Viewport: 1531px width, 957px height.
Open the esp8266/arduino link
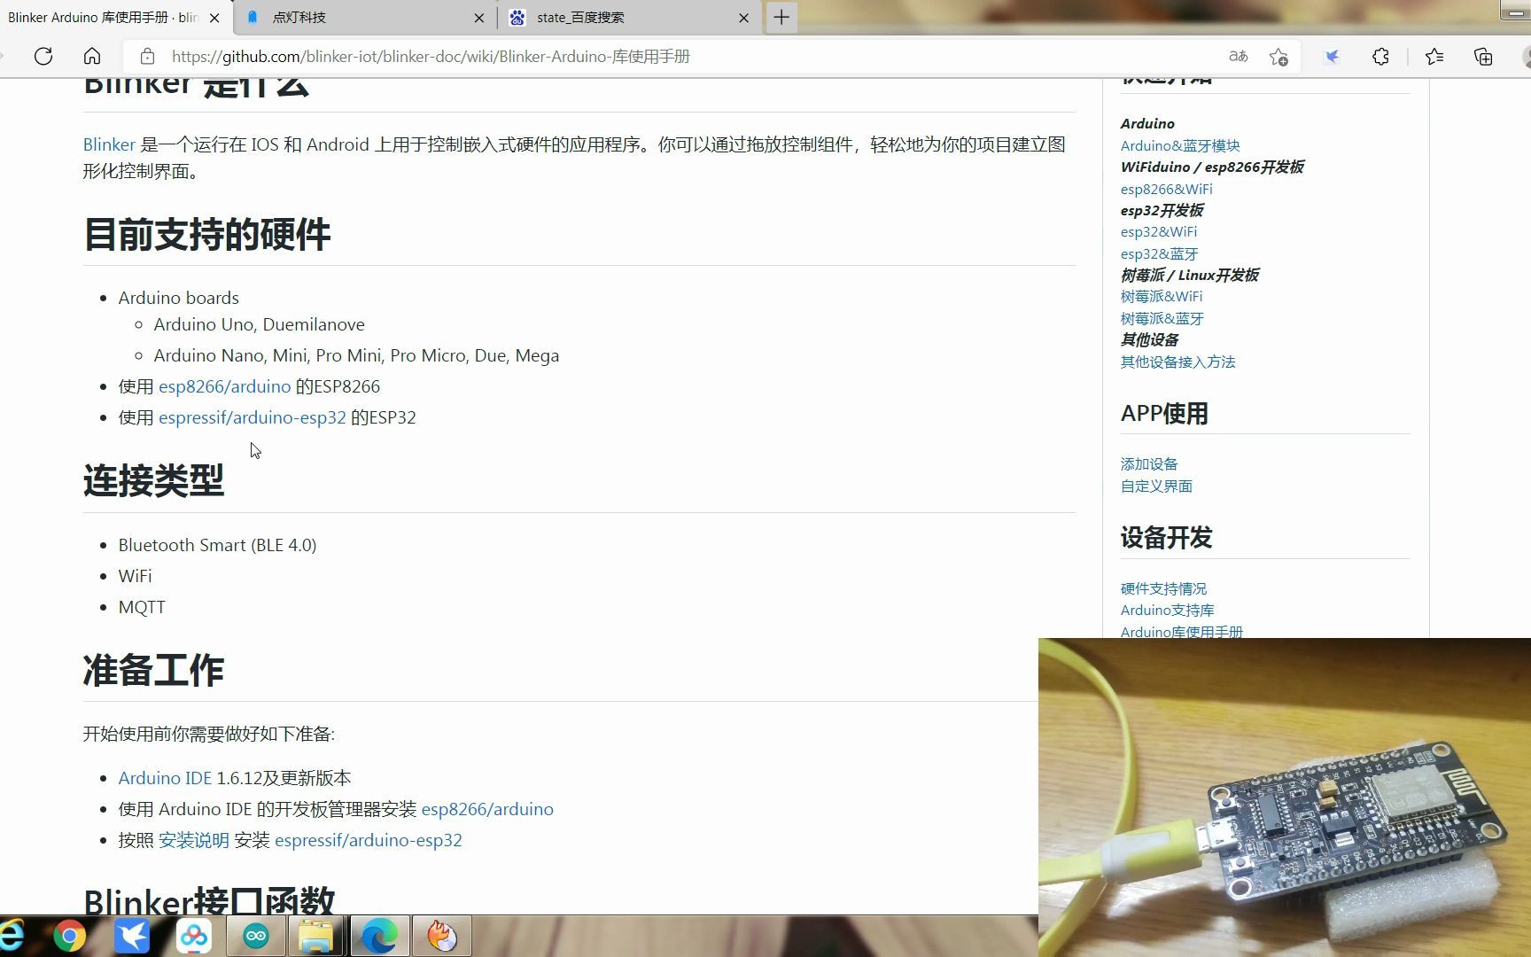tap(224, 386)
